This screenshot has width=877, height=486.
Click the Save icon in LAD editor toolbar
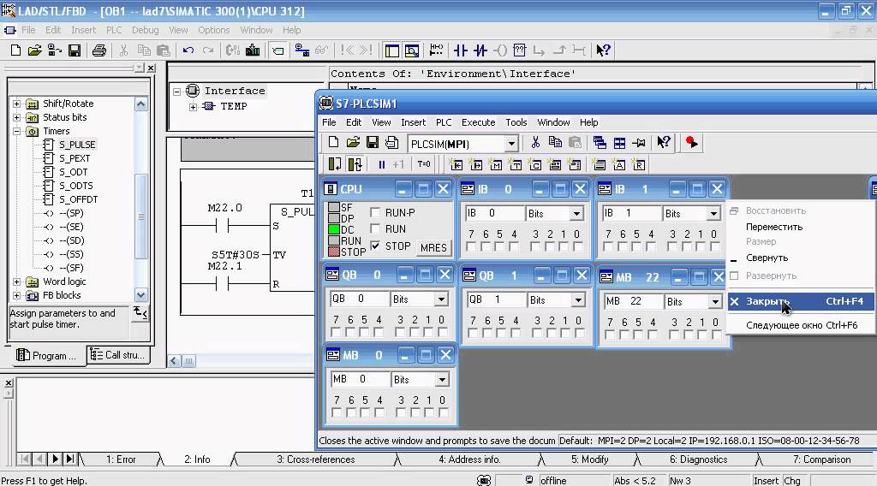[74, 50]
